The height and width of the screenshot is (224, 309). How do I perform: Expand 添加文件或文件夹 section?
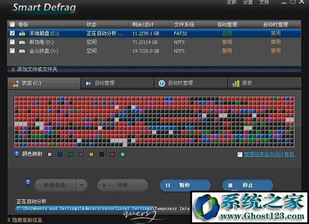[35, 69]
